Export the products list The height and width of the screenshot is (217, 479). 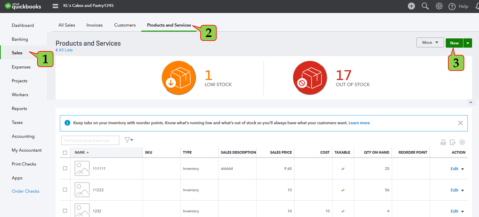click(453, 142)
